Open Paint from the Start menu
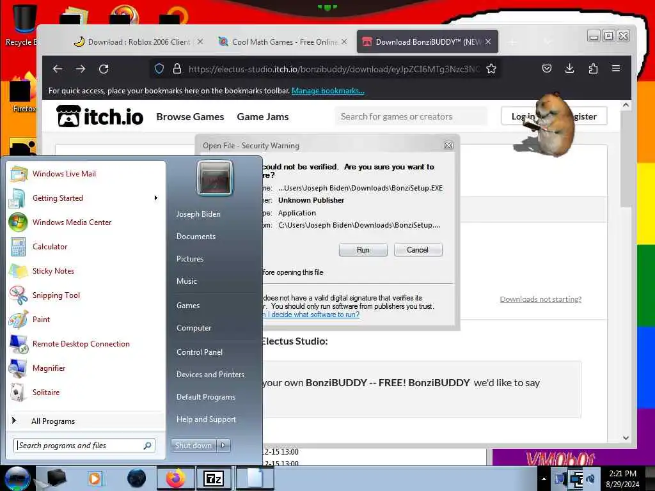 [41, 320]
